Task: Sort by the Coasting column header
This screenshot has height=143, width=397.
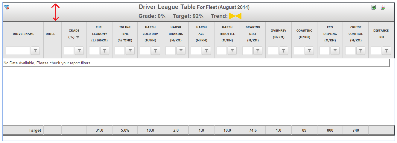Action: [304, 34]
